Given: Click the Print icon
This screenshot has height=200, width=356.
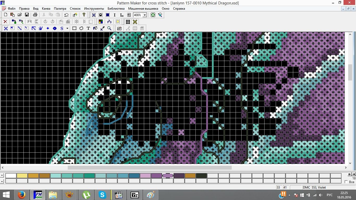Looking at the screenshot, I should click(x=35, y=15).
